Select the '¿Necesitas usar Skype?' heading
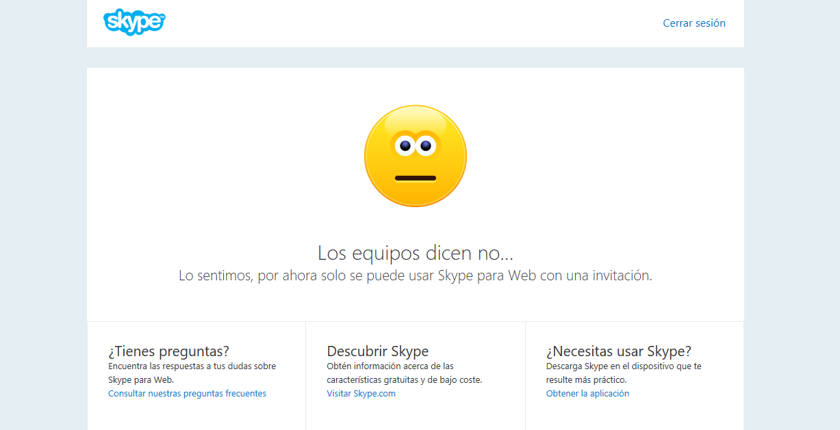The image size is (840, 430). click(x=618, y=351)
